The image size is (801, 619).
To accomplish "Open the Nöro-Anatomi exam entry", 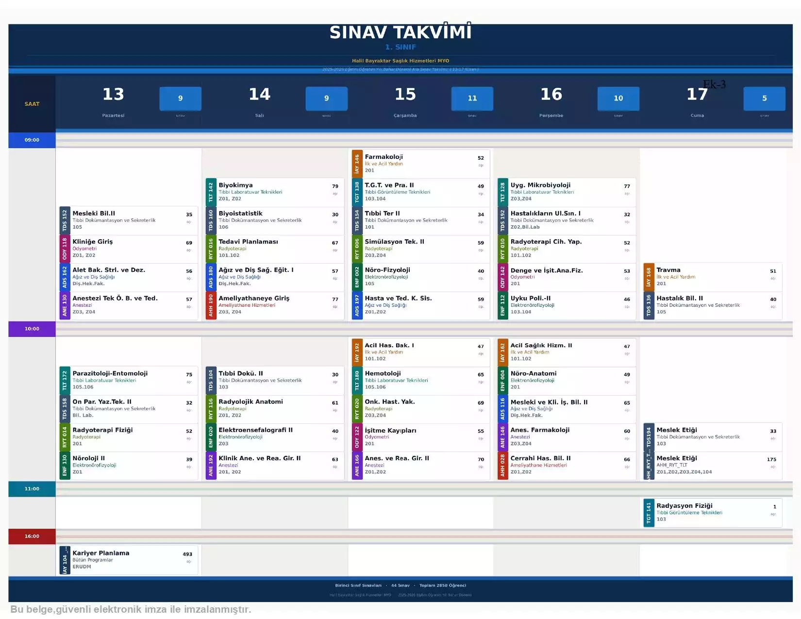I will click(x=566, y=380).
